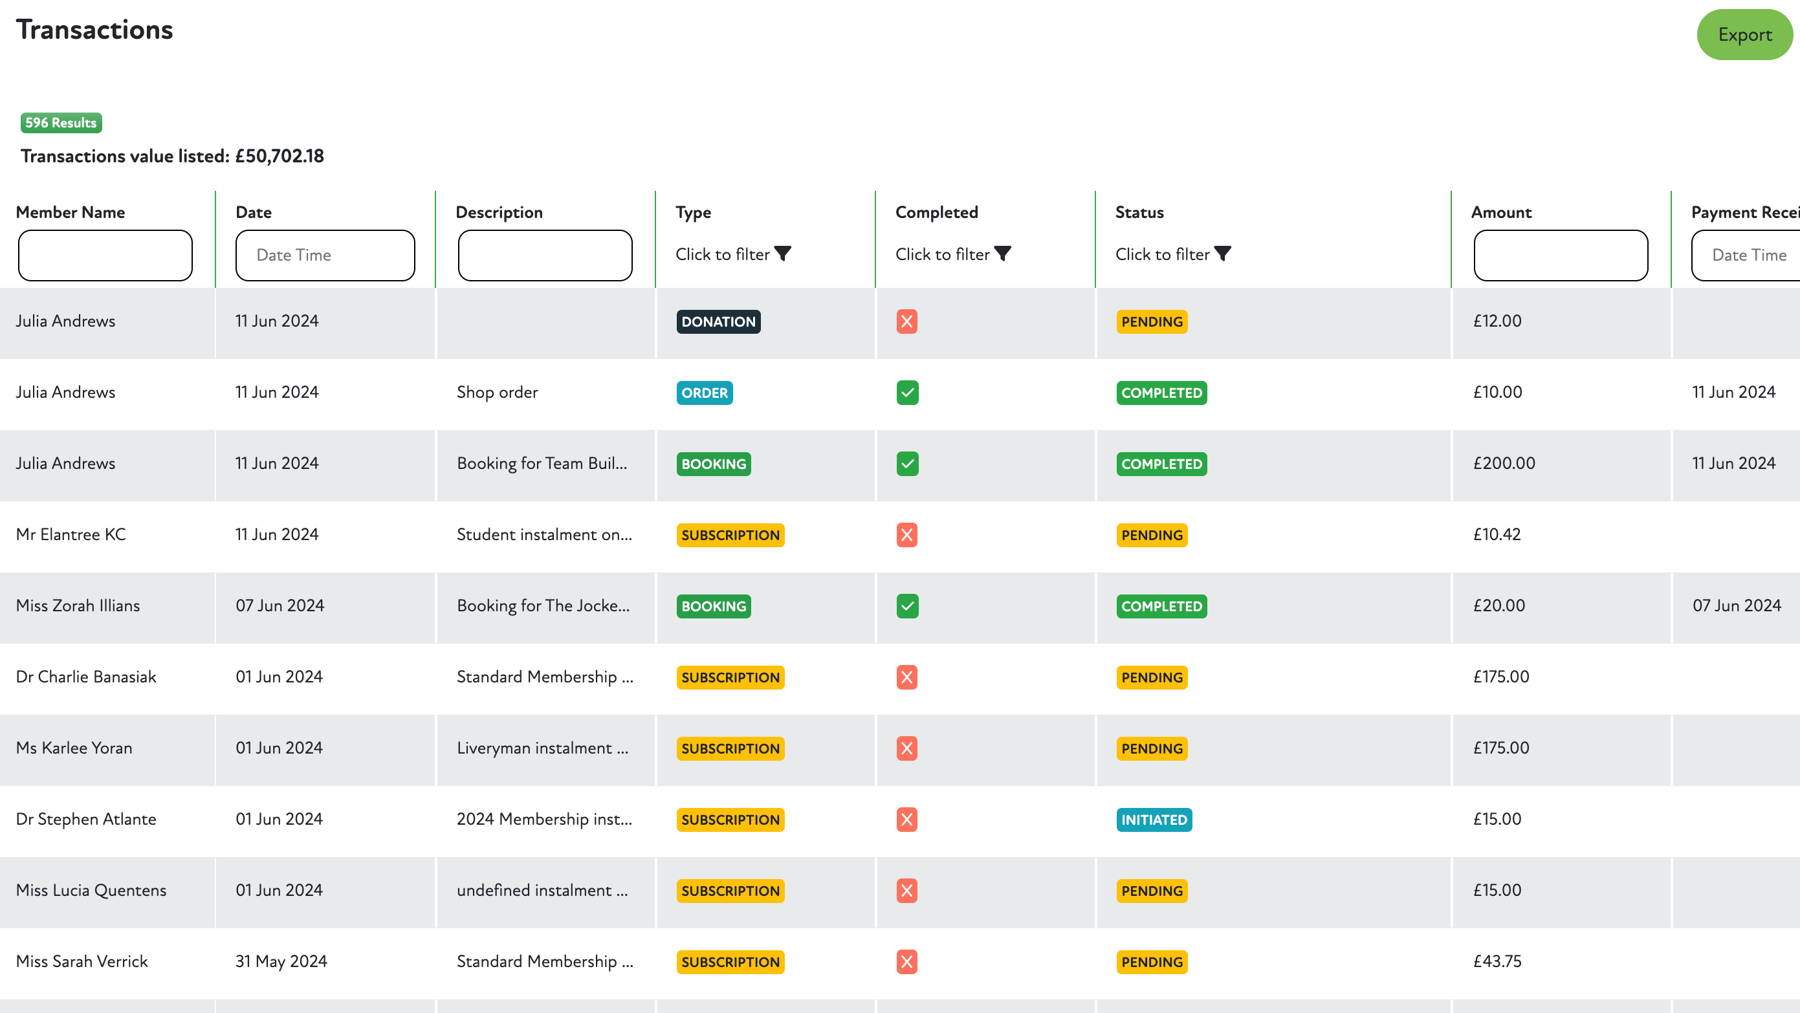The width and height of the screenshot is (1800, 1013).
Task: Click not-completed cross on Mr Elantree KC row
Action: [906, 535]
